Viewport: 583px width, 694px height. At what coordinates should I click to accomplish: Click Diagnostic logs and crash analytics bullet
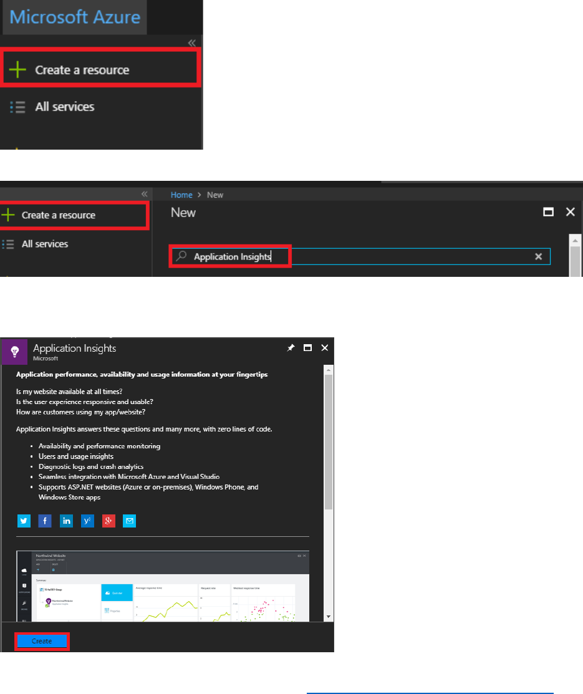pyautogui.click(x=91, y=466)
